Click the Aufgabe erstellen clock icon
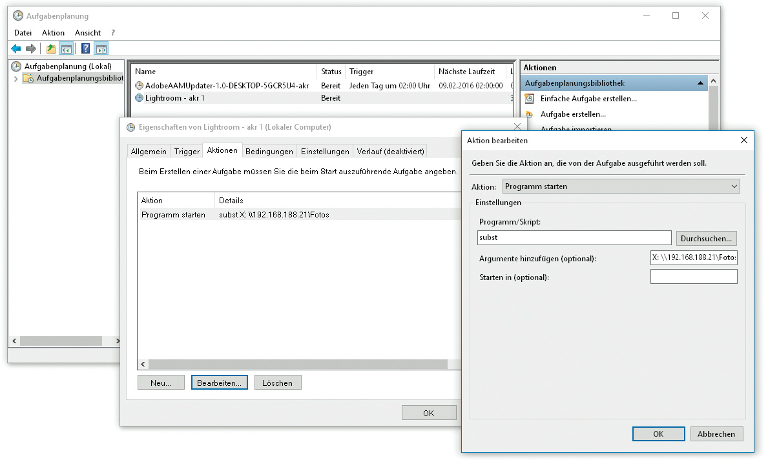This screenshot has height=460, width=768. (x=530, y=114)
